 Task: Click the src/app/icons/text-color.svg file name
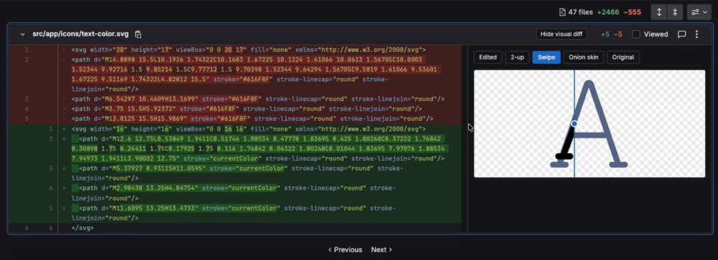coord(80,34)
